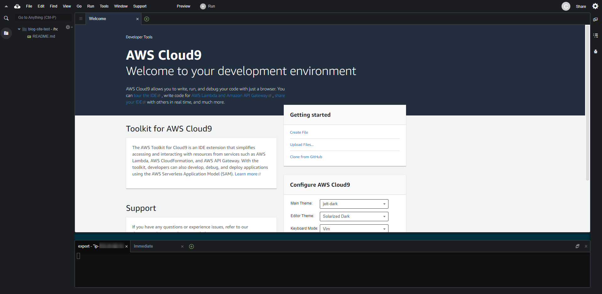Image resolution: width=602 pixels, height=294 pixels.
Task: Open file tree settings gear
Action: [x=68, y=27]
